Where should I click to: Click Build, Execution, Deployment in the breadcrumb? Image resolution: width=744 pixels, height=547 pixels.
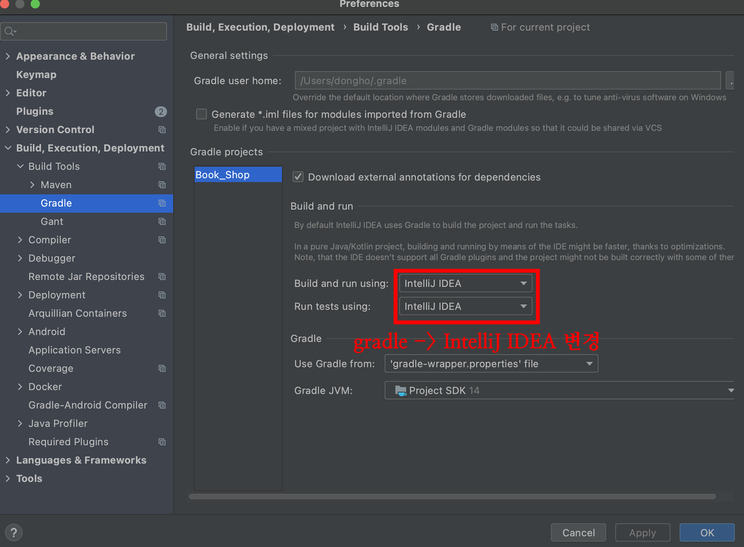260,27
